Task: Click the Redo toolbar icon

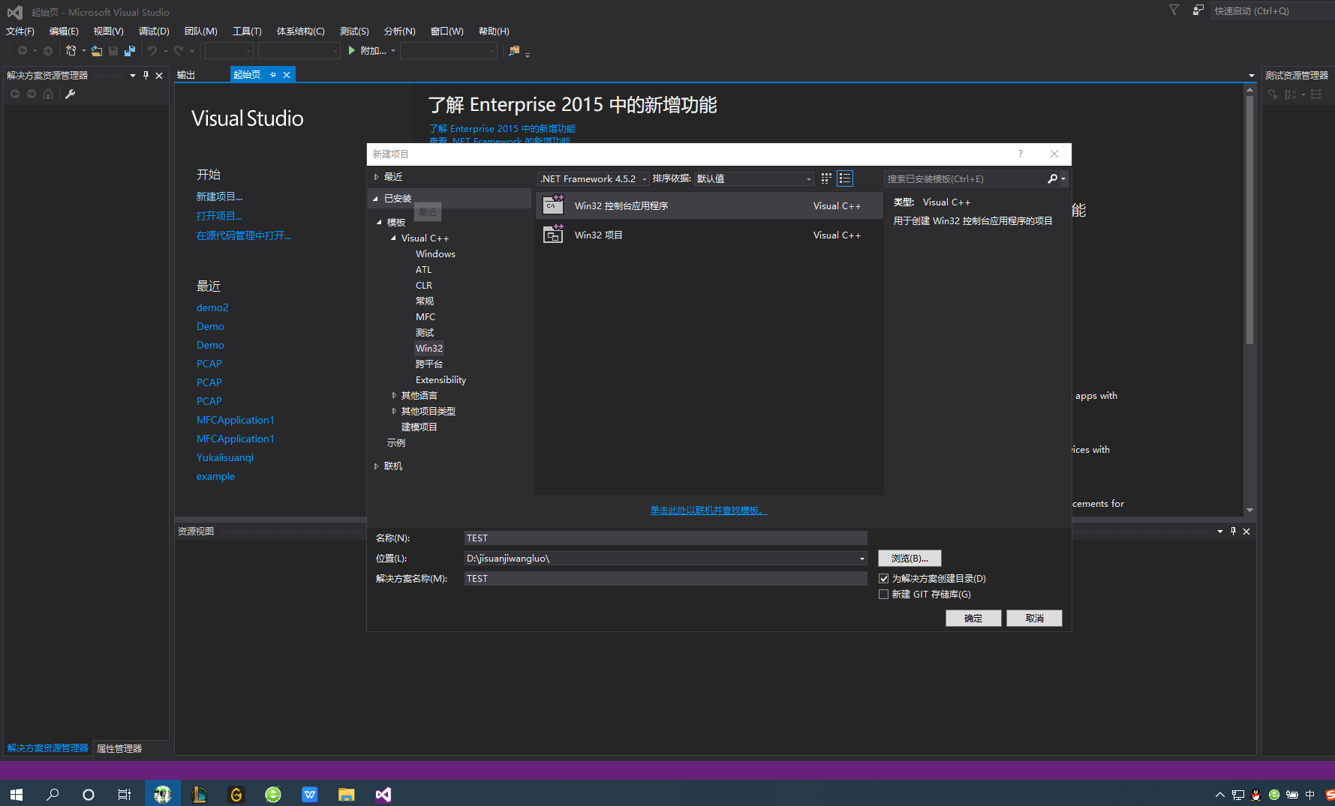Action: pos(179,50)
